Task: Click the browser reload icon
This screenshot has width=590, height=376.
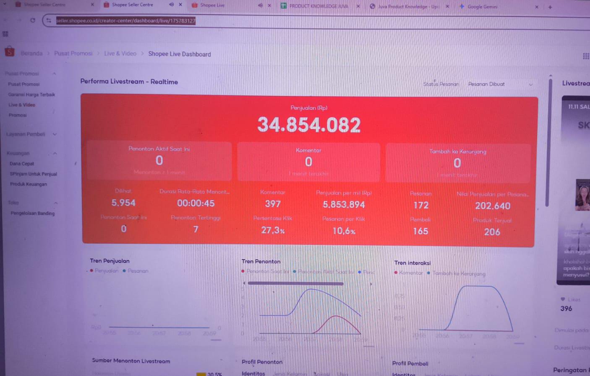Action: 33,20
